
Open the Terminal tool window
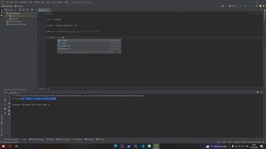89,139
